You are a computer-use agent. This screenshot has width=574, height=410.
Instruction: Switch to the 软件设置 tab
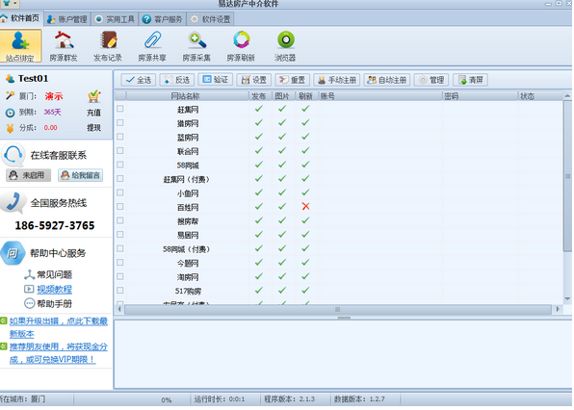tap(211, 19)
